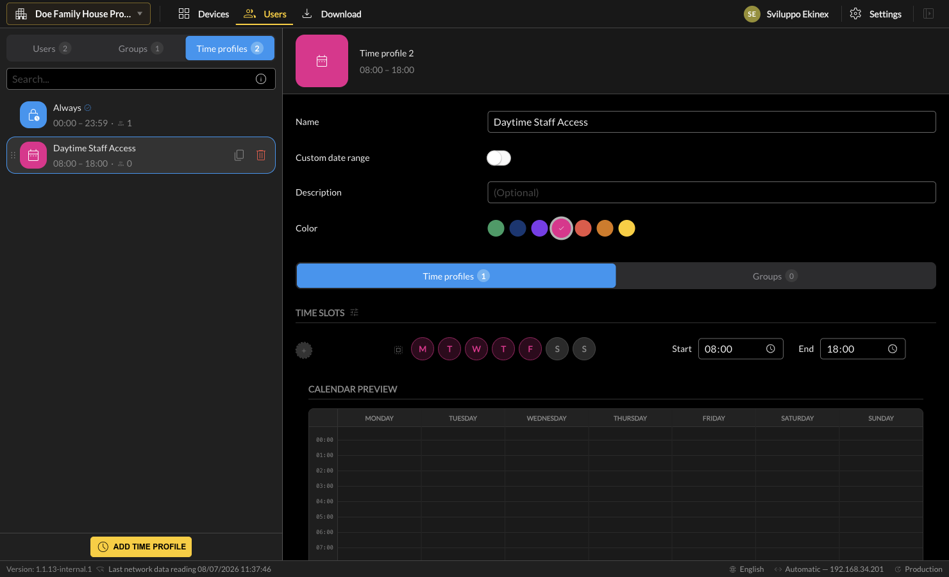
Task: Click the Add Time Profile button
Action: tap(141, 547)
